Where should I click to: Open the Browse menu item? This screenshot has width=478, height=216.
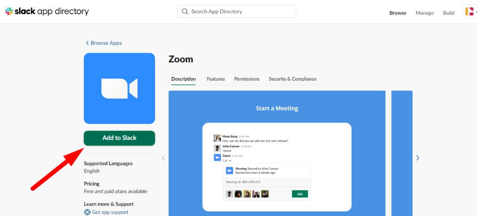click(x=398, y=13)
